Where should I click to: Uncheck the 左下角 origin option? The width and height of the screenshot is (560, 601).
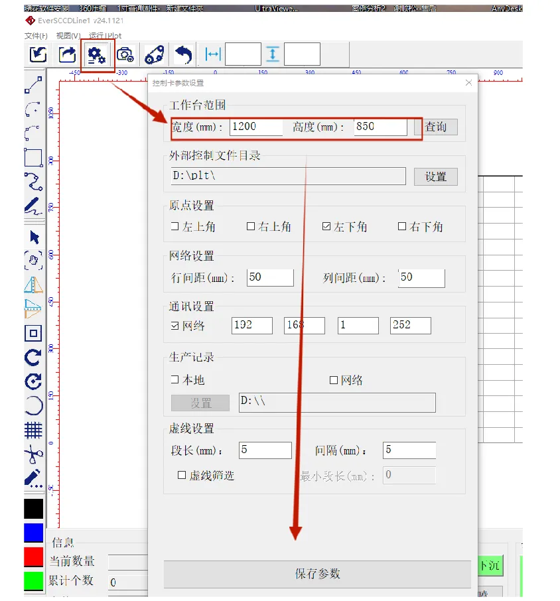click(326, 226)
